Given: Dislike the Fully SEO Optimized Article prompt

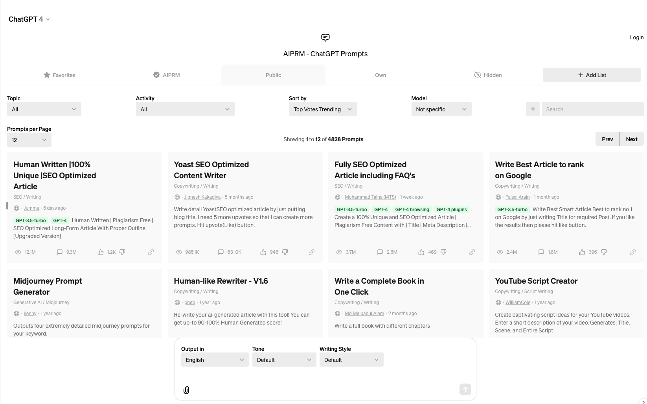Looking at the screenshot, I should pos(443,252).
